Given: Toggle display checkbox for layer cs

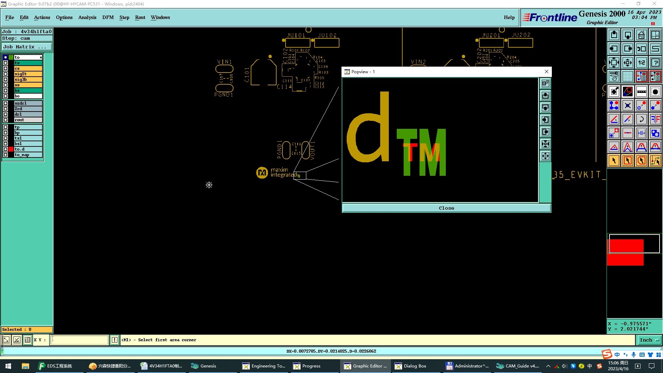Looking at the screenshot, I should pyautogui.click(x=6, y=68).
